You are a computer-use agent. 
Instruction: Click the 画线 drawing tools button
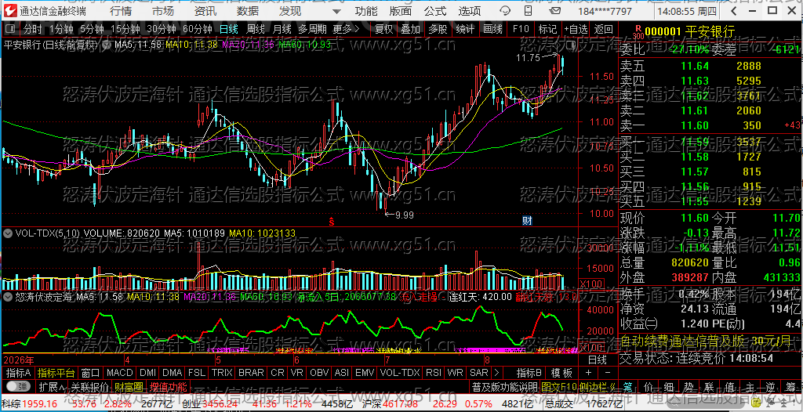tap(492, 29)
